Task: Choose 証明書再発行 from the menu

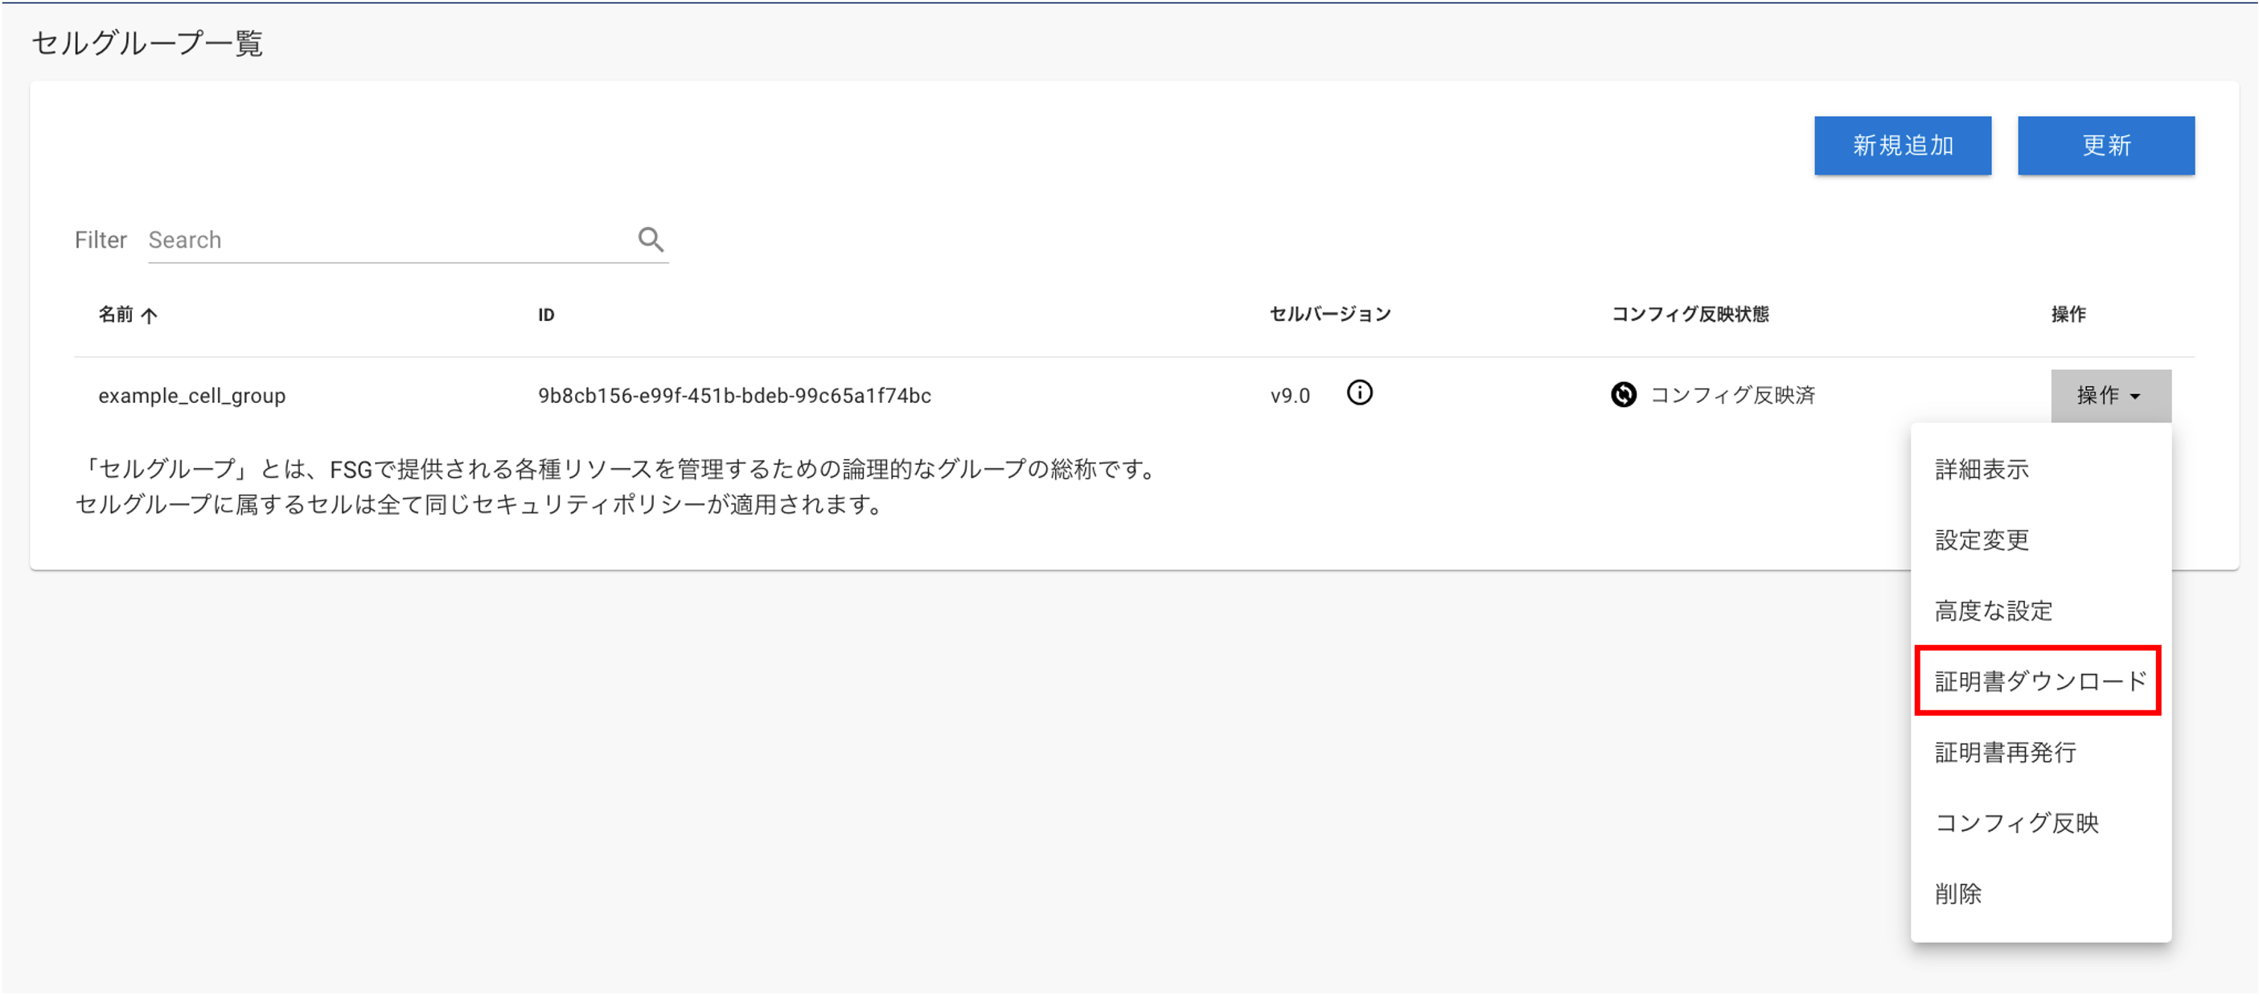Action: pos(2040,753)
